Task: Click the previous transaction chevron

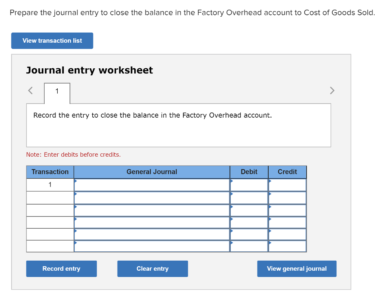Action: [30, 90]
